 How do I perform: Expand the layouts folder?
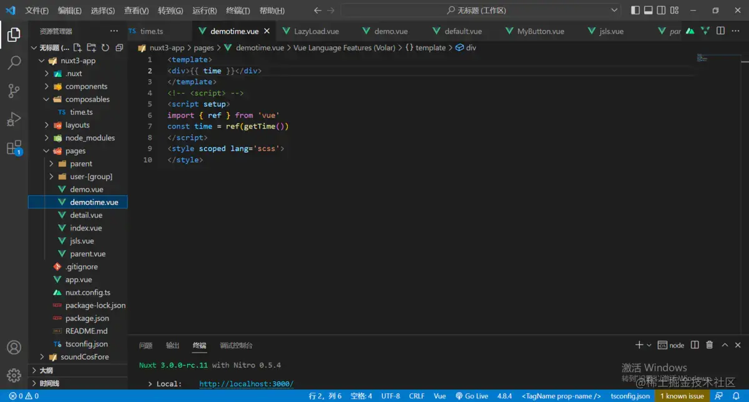47,125
